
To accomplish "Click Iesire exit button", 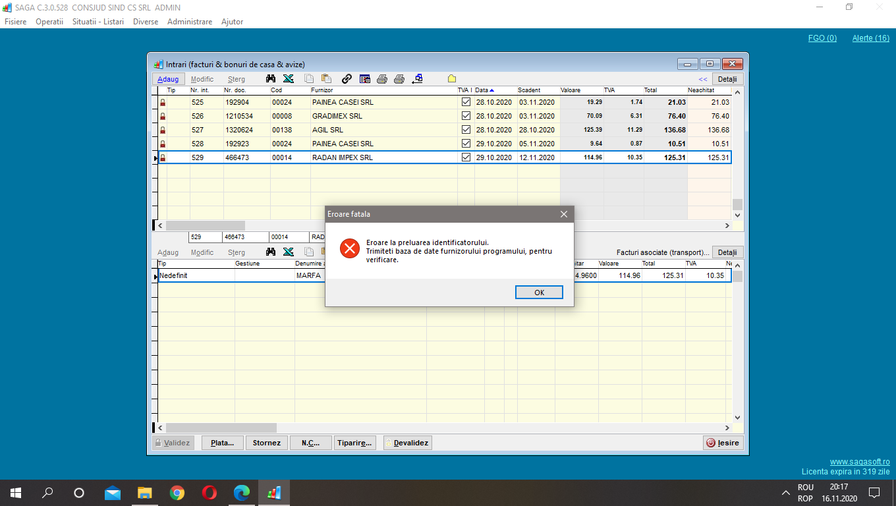I will 723,443.
